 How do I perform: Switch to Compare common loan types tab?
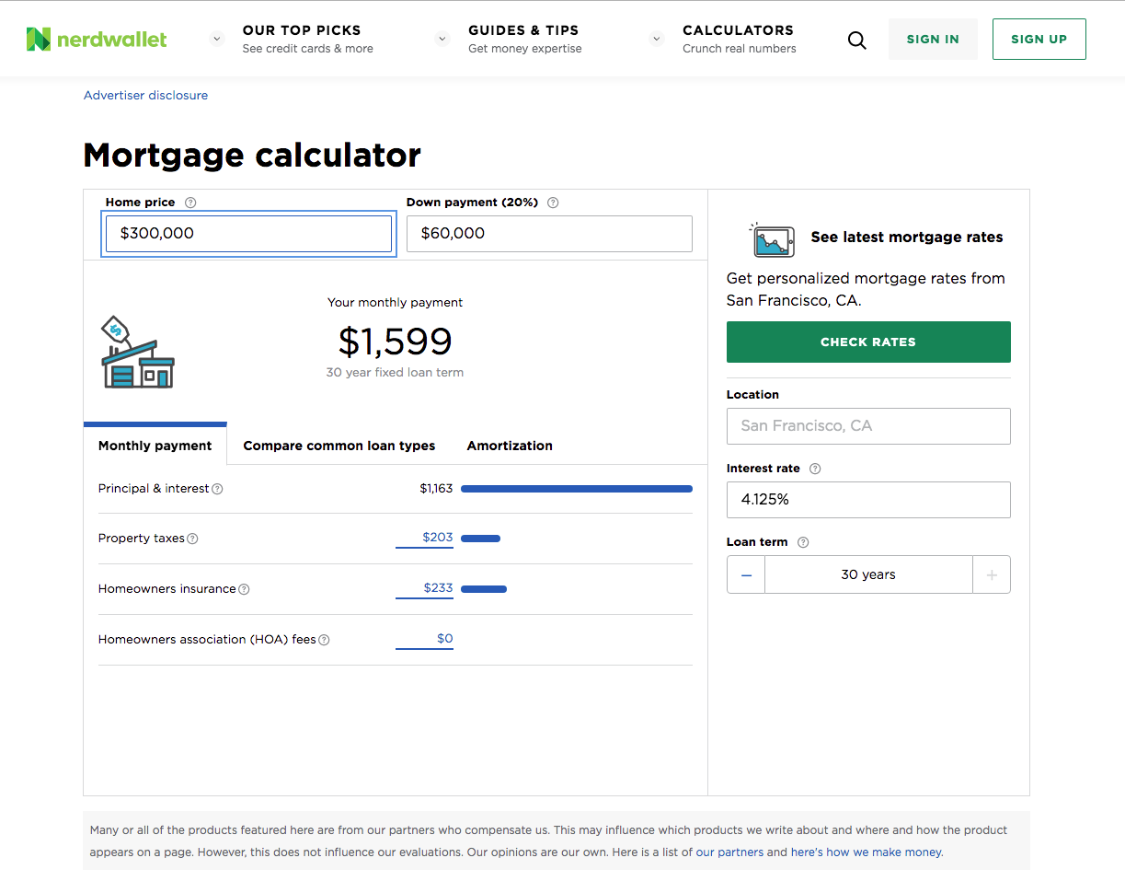tap(339, 446)
